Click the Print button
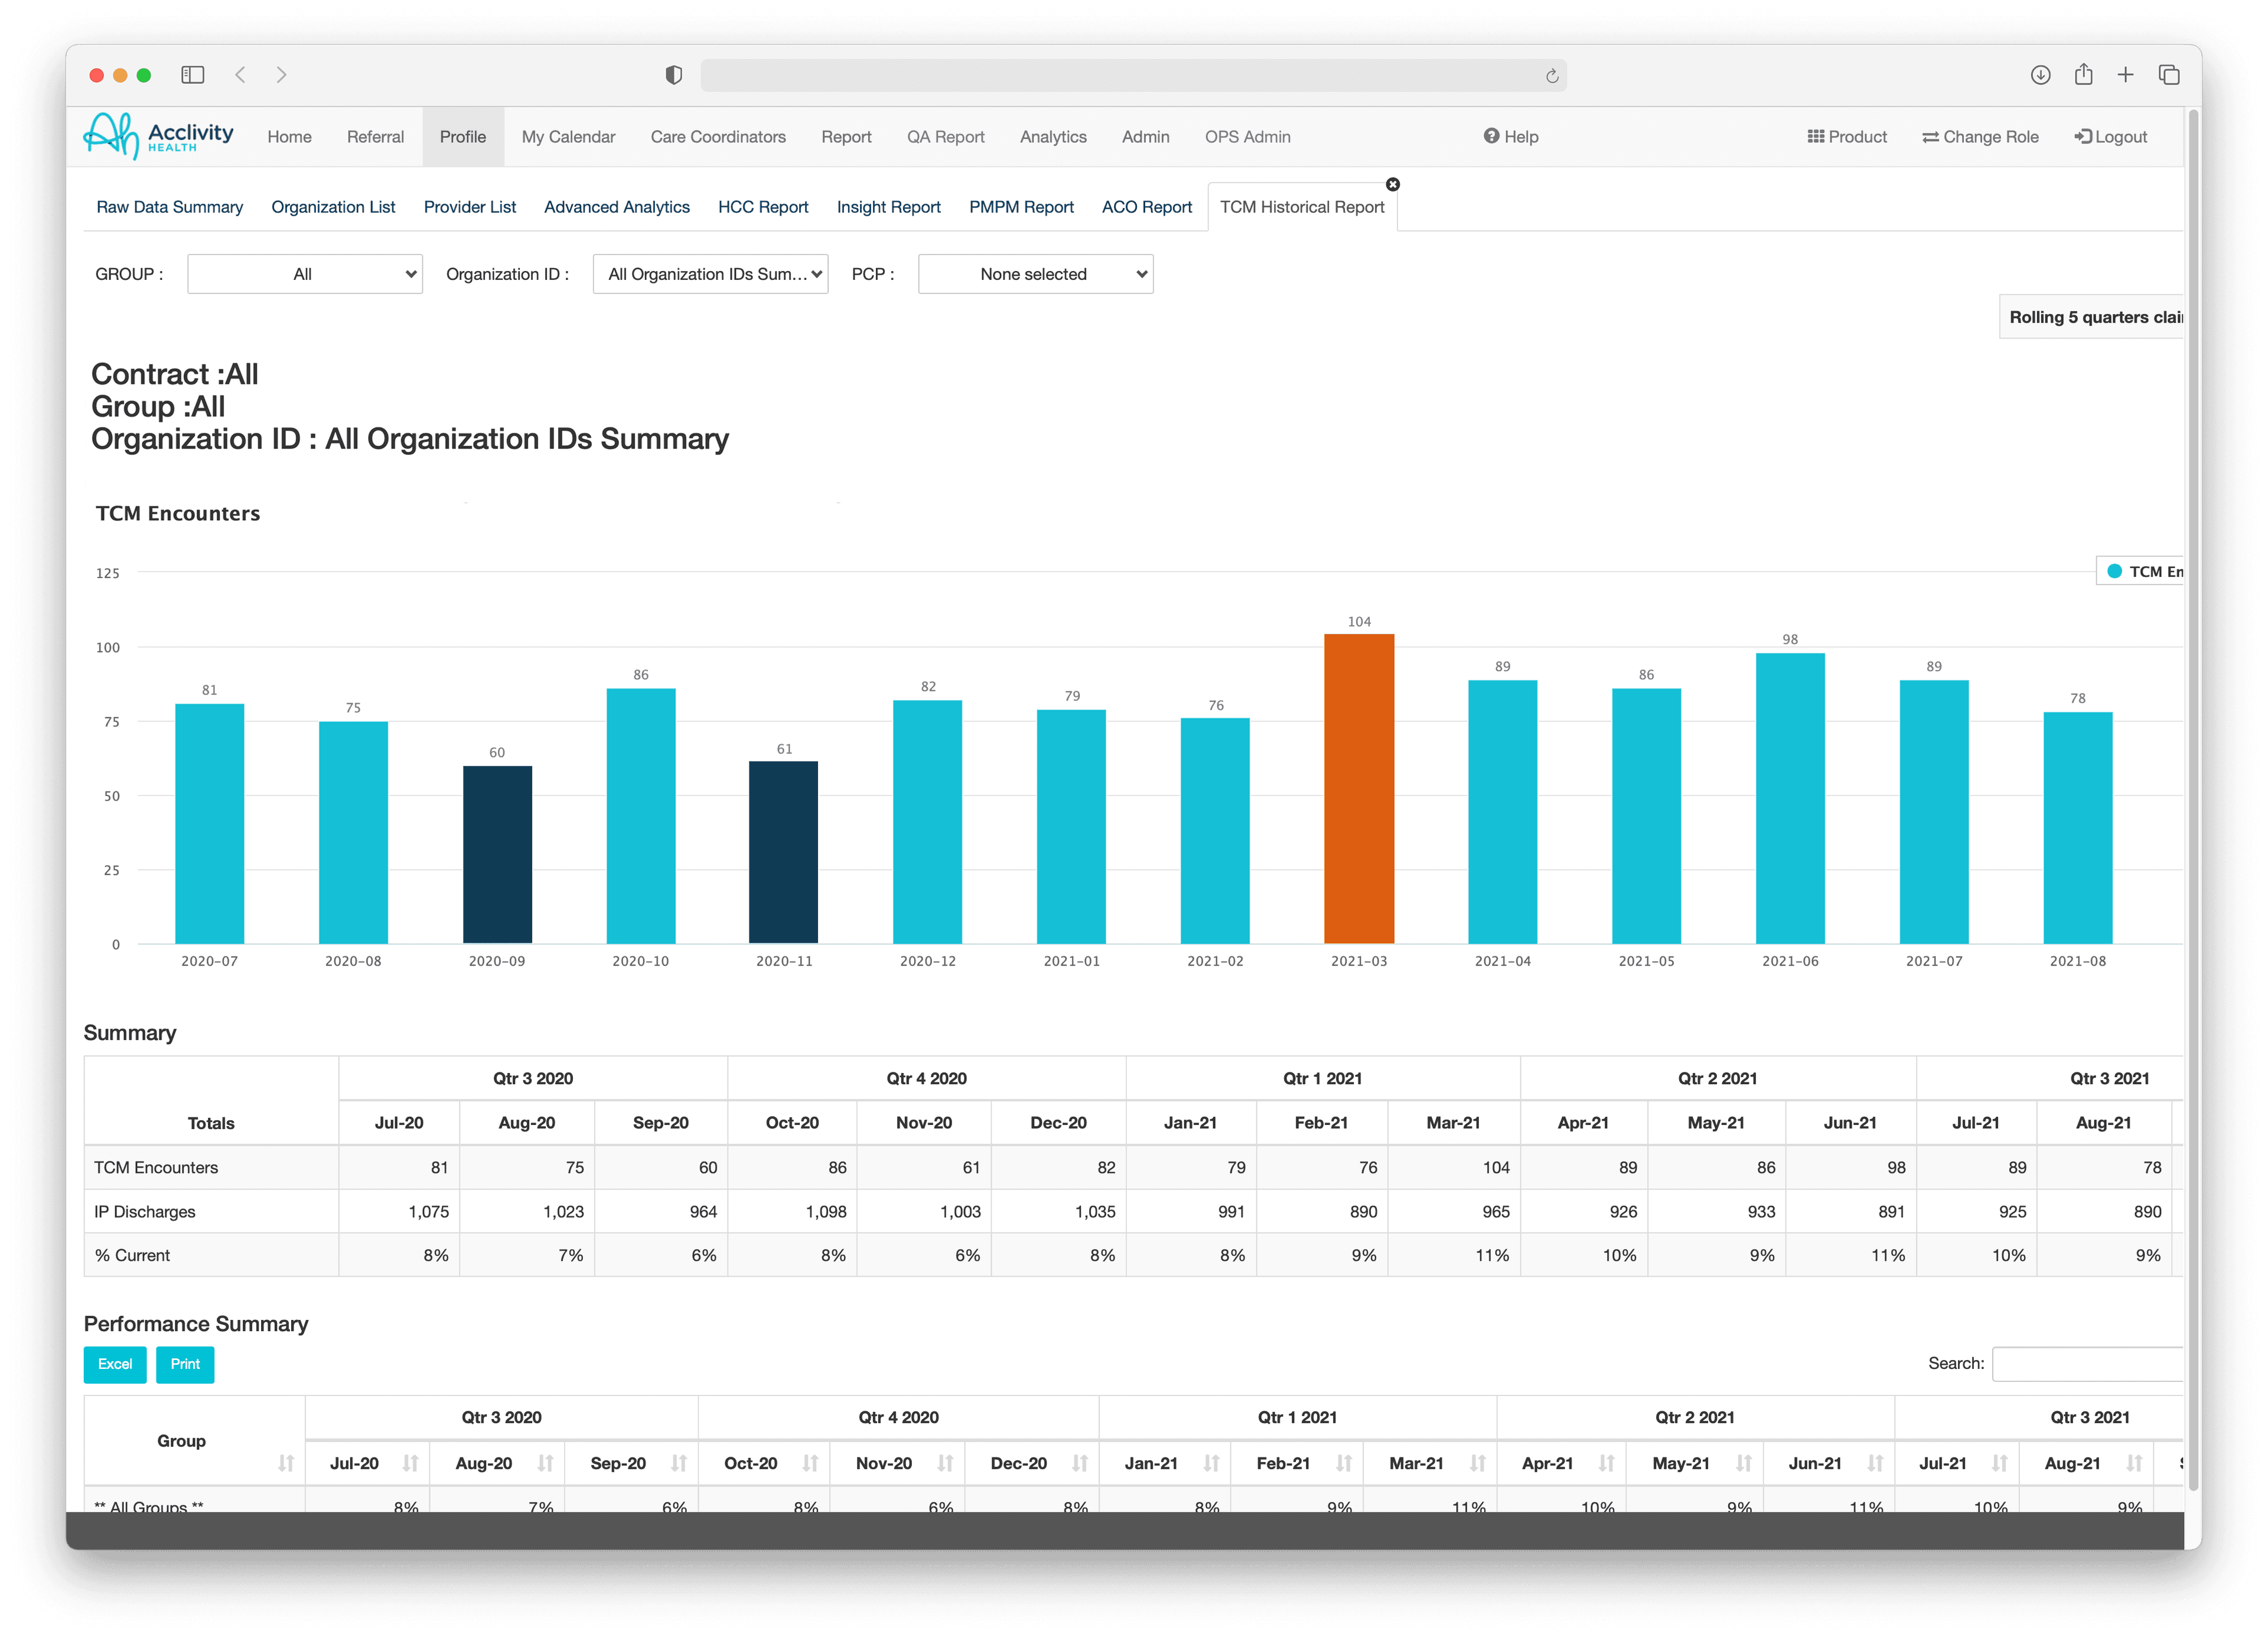Screen dimensions: 2268x1637 coord(185,1364)
